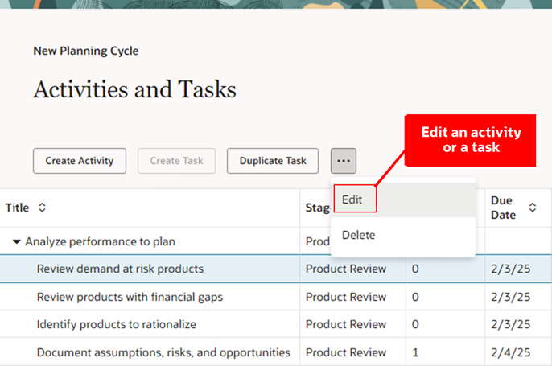The height and width of the screenshot is (366, 552).
Task: Select Identify products to rationalize task
Action: (x=117, y=324)
